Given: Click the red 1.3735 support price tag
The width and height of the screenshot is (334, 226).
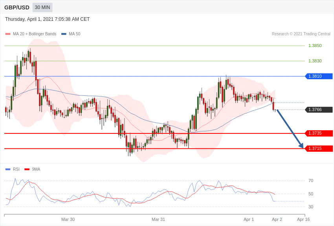Looking at the screenshot, I should pos(319,133).
